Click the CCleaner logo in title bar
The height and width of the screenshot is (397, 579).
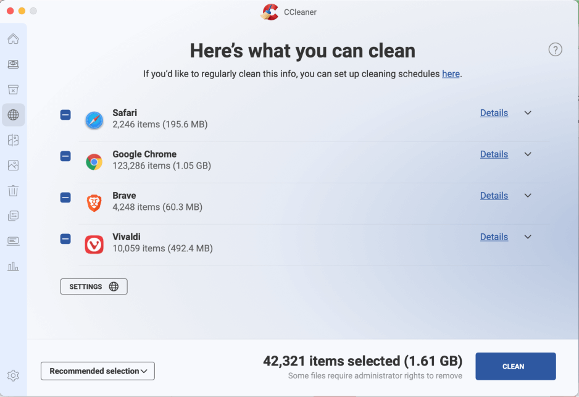[x=270, y=12]
